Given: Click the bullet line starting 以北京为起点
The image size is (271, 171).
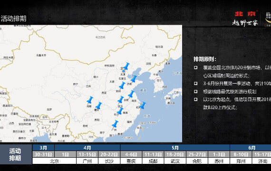Looking at the screenshot, I should click(237, 99).
